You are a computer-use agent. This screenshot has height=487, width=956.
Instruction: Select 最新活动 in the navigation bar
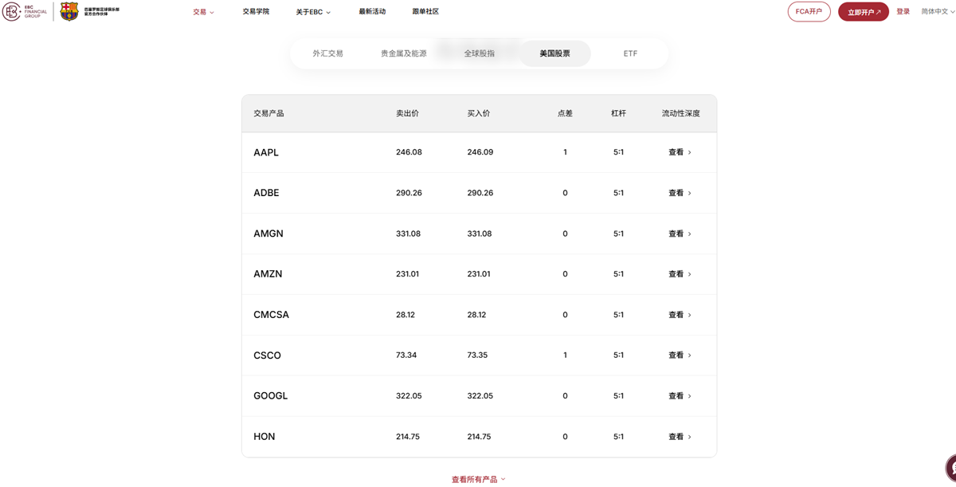(x=372, y=12)
